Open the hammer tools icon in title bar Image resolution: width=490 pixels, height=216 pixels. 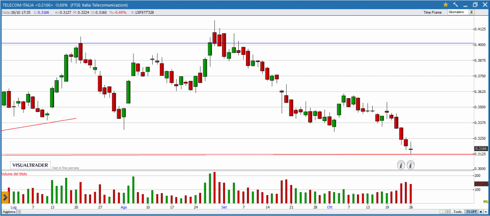coord(456,4)
